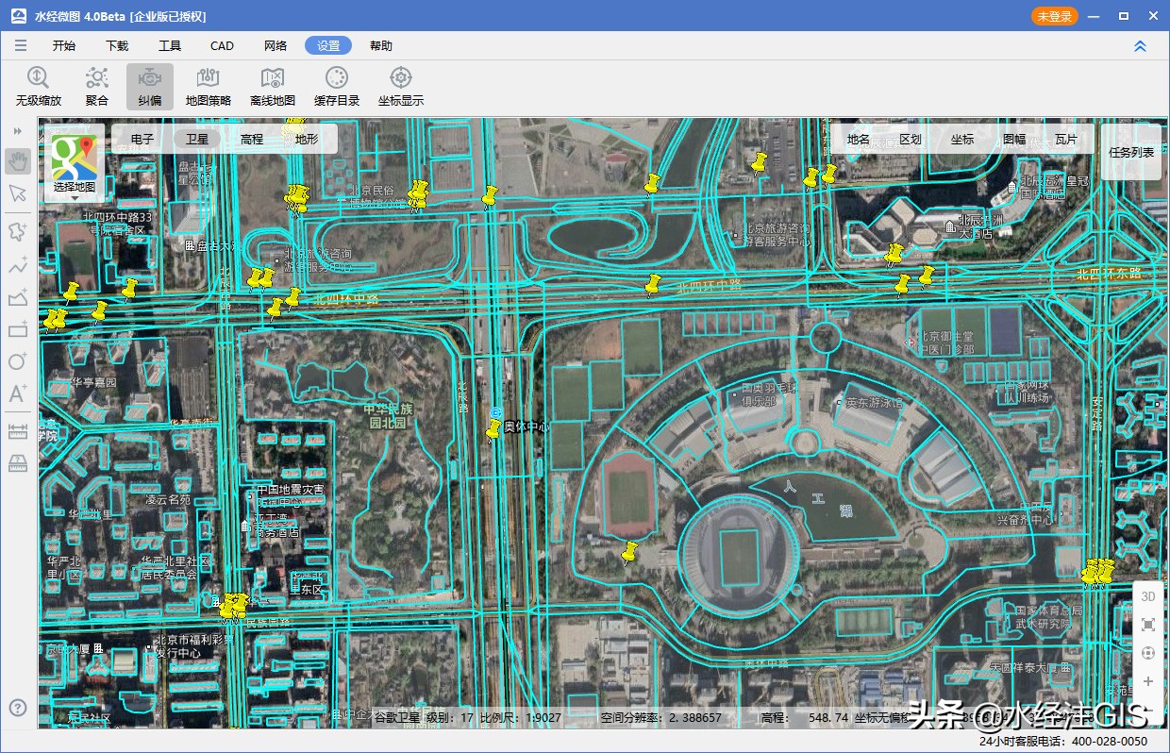Select the freeform shape drawing tool
Viewport: 1170px width, 753px height.
click(x=18, y=231)
